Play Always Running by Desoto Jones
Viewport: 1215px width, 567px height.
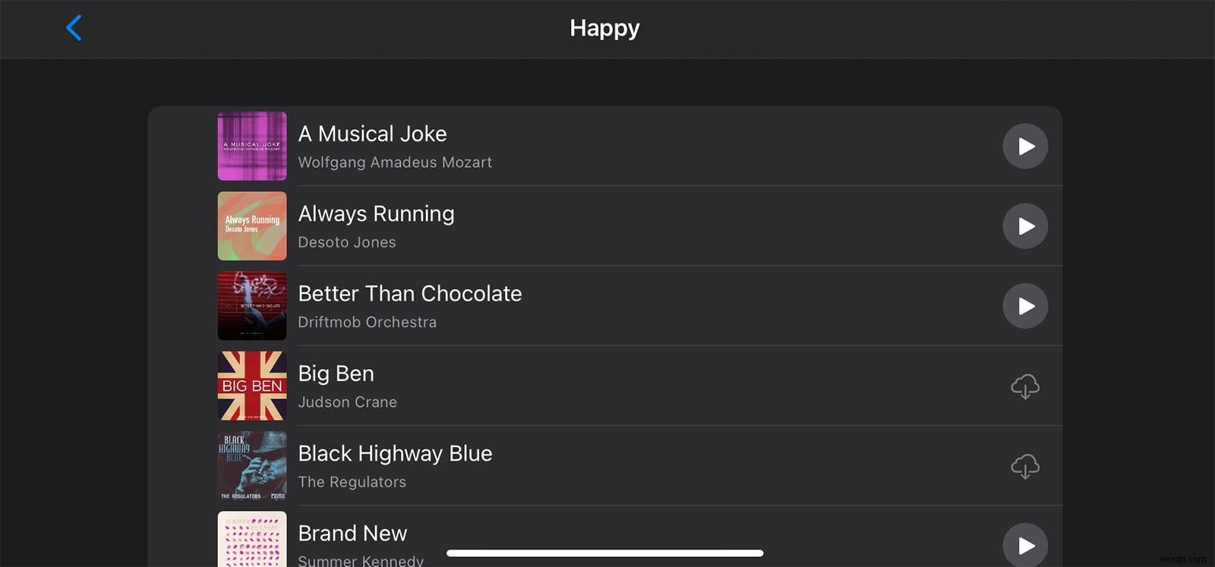(x=1025, y=226)
